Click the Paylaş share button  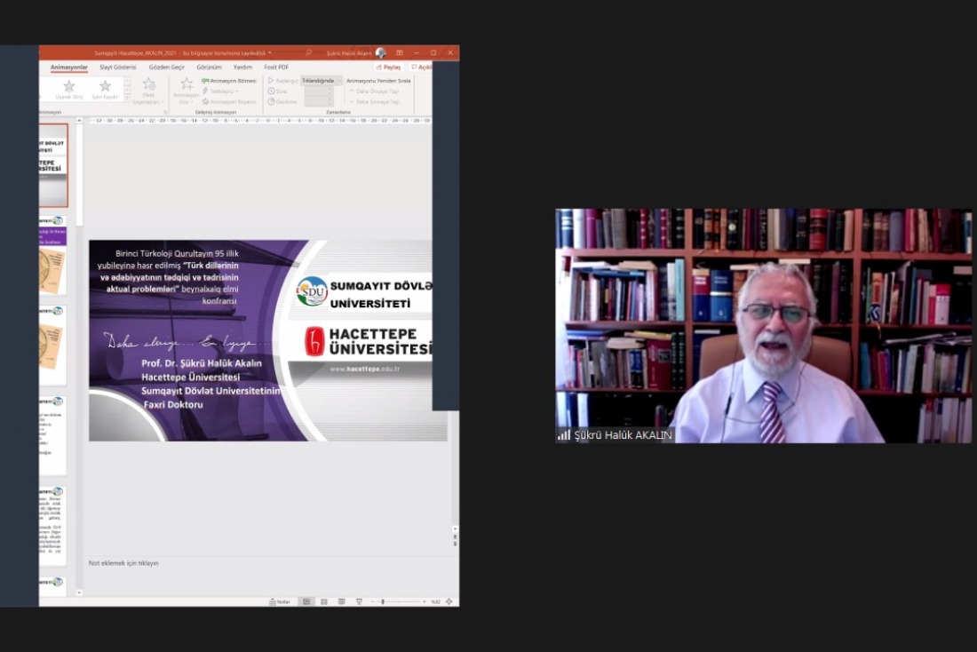(x=389, y=67)
